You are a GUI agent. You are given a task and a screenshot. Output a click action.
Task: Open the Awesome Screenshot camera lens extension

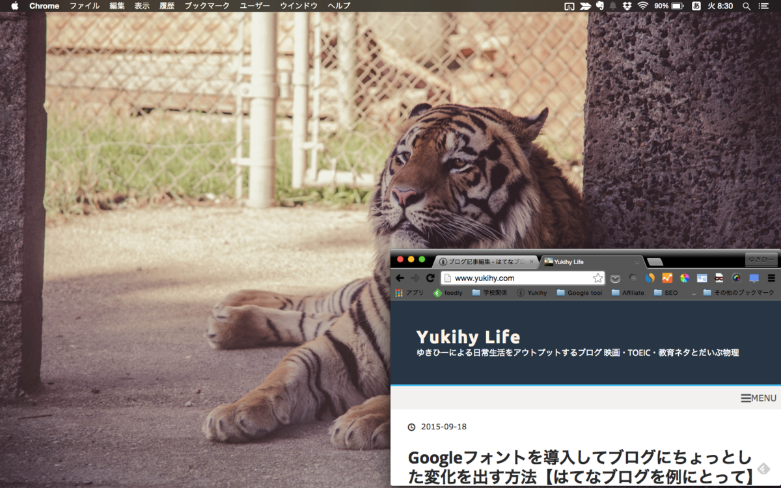tap(735, 278)
